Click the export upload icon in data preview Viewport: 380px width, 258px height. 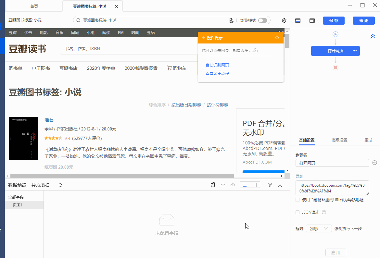click(233, 185)
